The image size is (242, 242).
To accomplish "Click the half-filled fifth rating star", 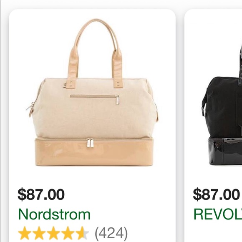I will coord(83,233).
